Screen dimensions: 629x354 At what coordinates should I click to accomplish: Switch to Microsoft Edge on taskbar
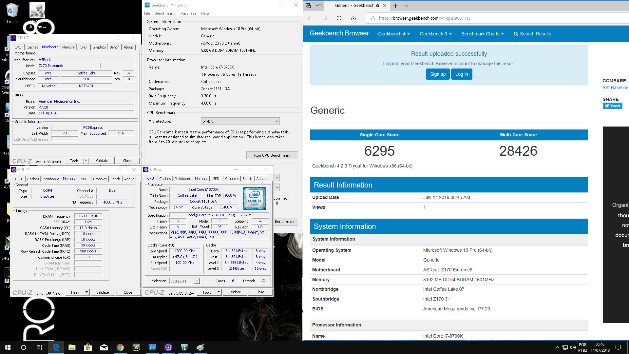pos(56,347)
